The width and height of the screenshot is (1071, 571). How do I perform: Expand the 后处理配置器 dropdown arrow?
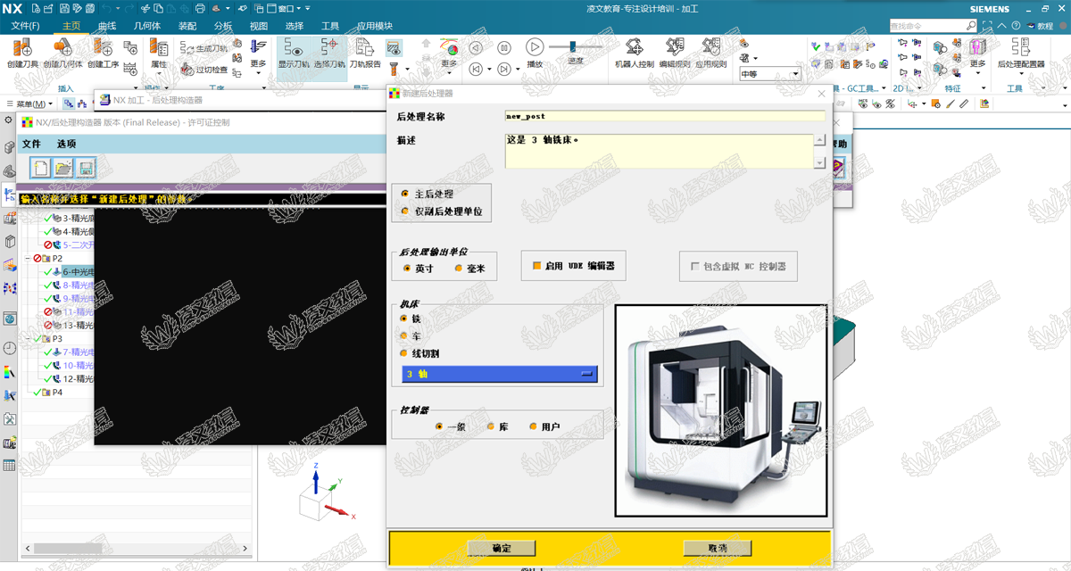tap(1021, 74)
